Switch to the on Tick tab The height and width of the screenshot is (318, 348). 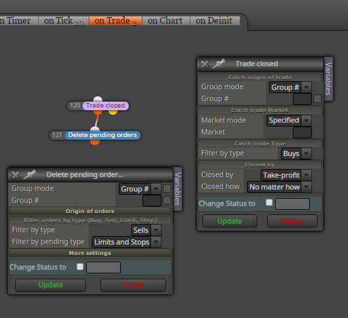coord(64,21)
